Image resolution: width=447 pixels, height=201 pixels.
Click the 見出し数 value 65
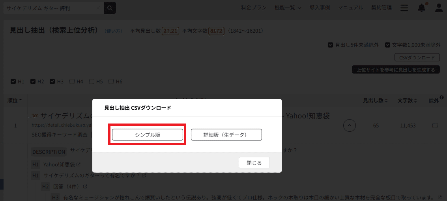pos(376,125)
